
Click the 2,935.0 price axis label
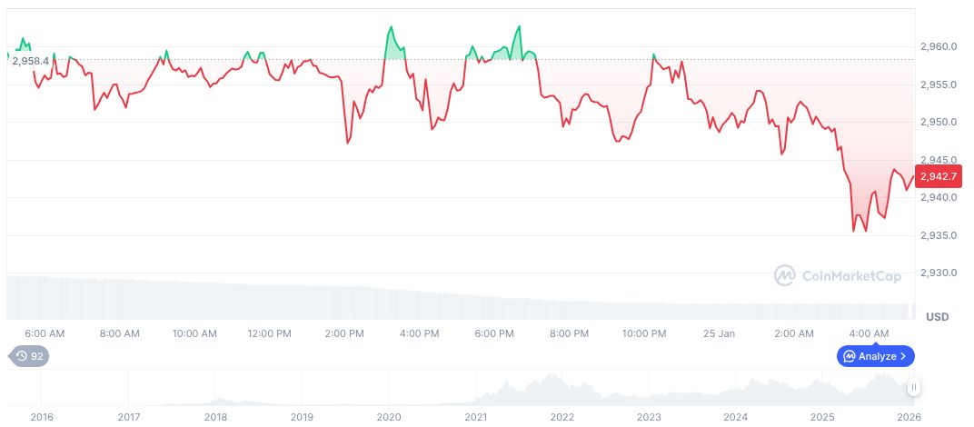tap(938, 235)
